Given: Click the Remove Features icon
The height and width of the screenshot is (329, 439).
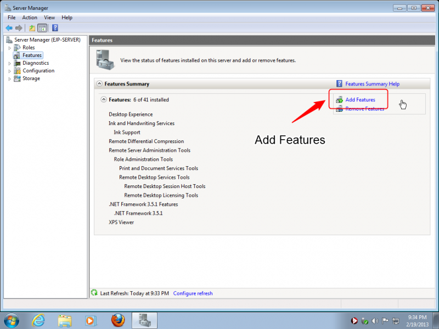Looking at the screenshot, I should click(x=339, y=109).
